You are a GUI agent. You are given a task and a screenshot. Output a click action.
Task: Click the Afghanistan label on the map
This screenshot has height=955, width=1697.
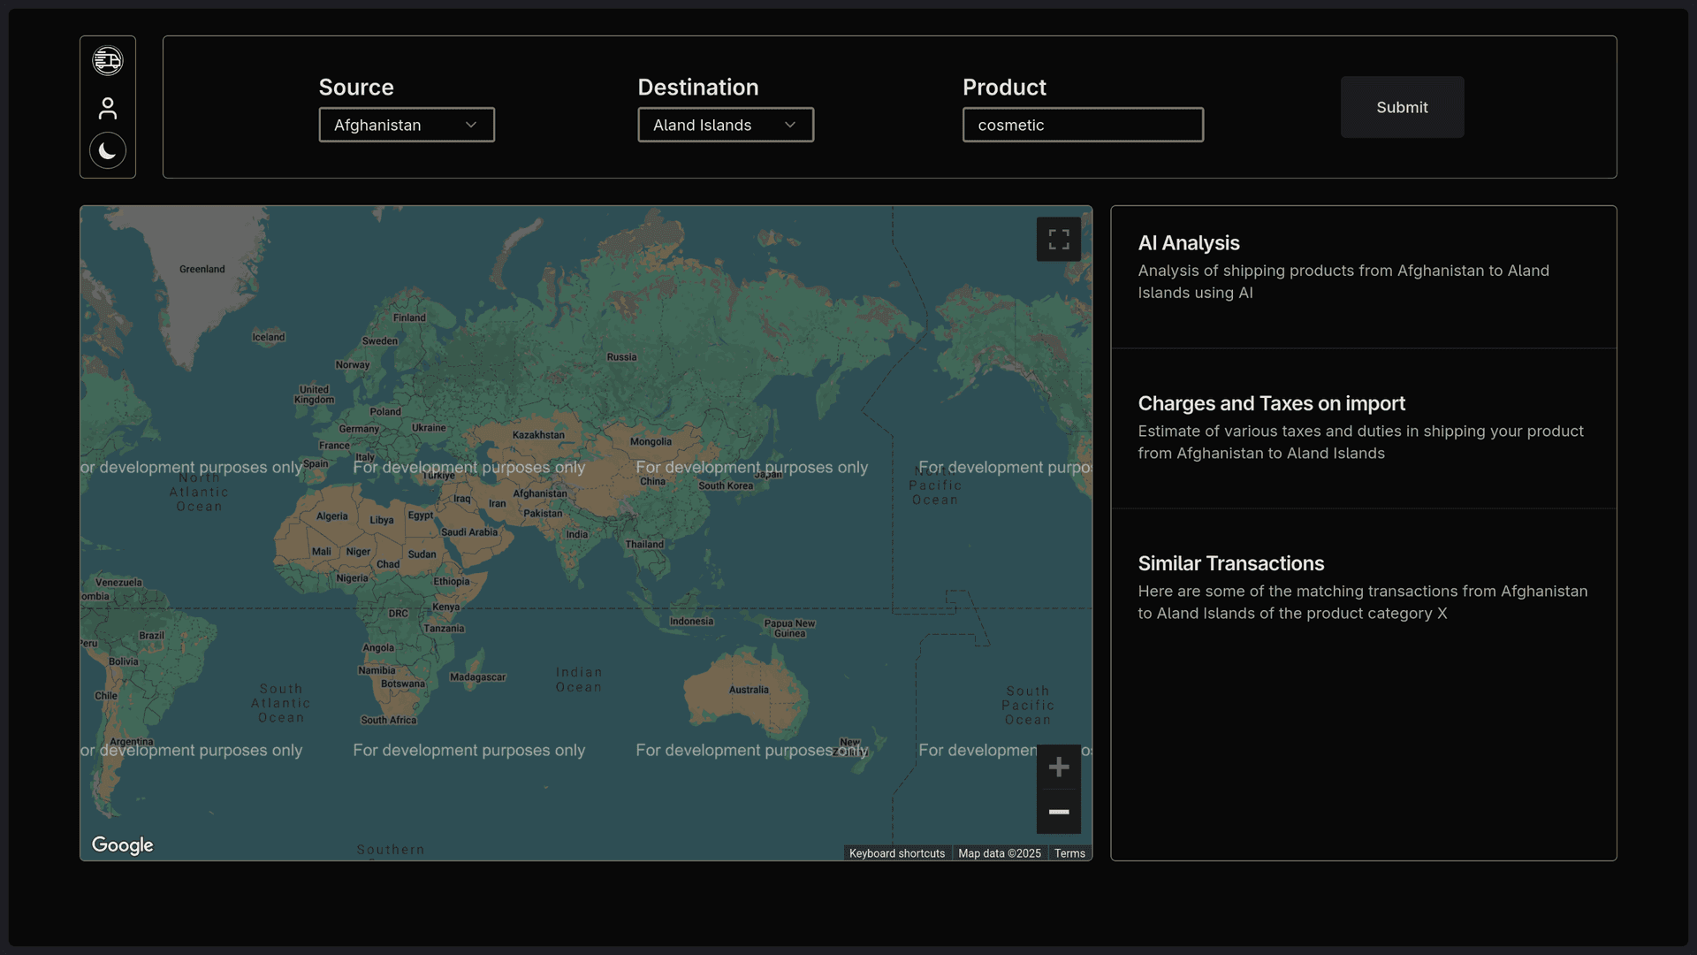(540, 493)
